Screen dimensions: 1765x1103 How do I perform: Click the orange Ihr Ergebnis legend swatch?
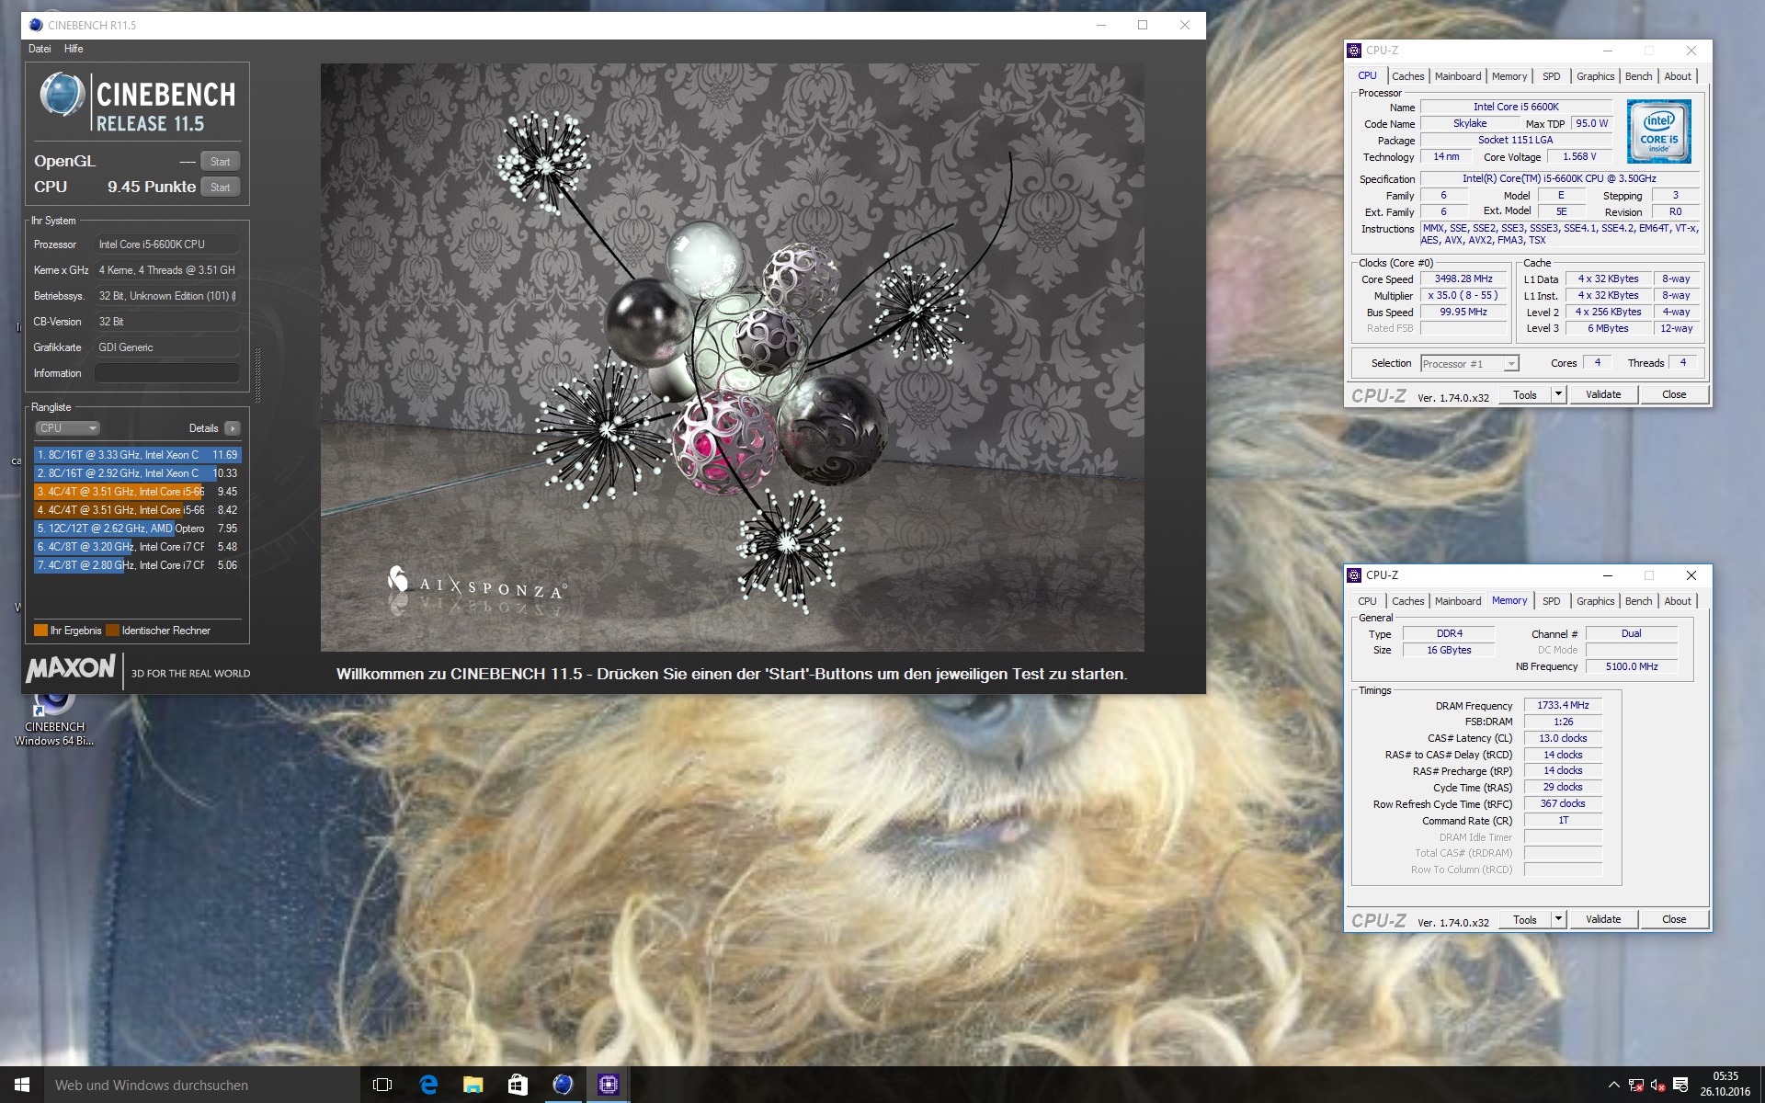[x=40, y=631]
